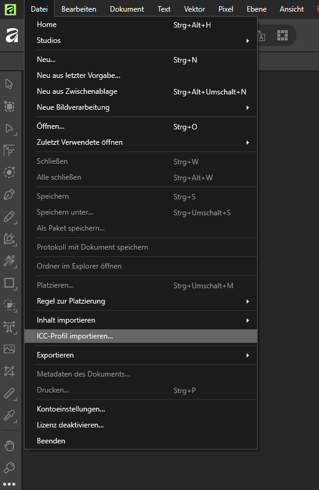Click greyed Speichern unter... entry
The height and width of the screenshot is (490, 319).
(x=140, y=213)
